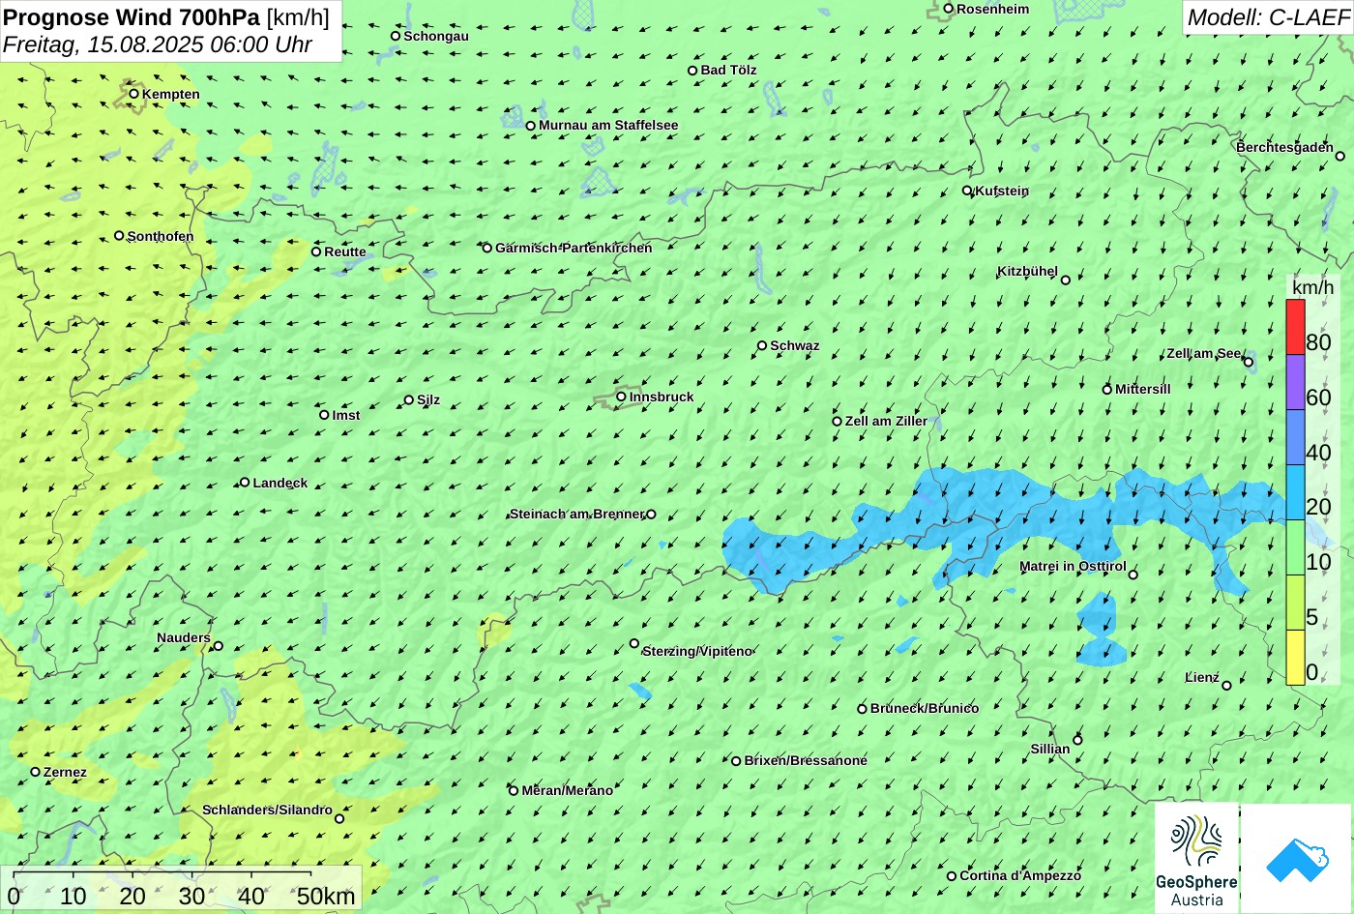1354x914 pixels.
Task: Select the Zell am Ziller label
Action: [x=886, y=421]
